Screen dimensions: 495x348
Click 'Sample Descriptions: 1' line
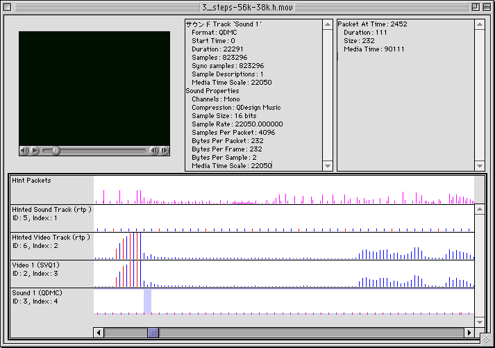click(227, 74)
